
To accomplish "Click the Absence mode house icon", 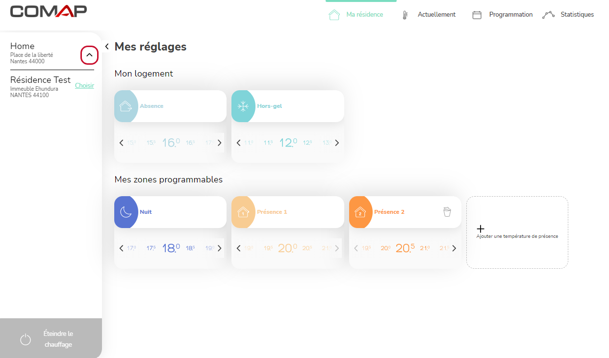I will [126, 106].
